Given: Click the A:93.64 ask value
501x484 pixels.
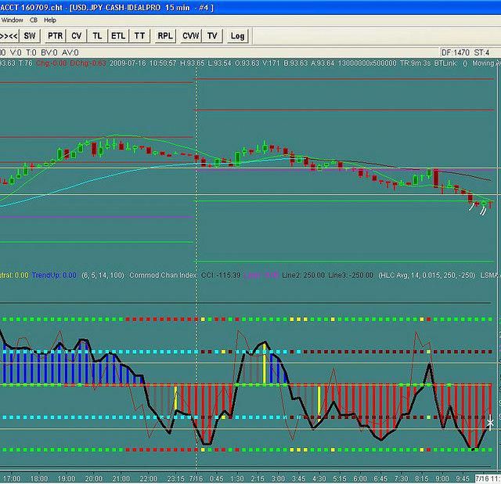Looking at the screenshot, I should [322, 63].
